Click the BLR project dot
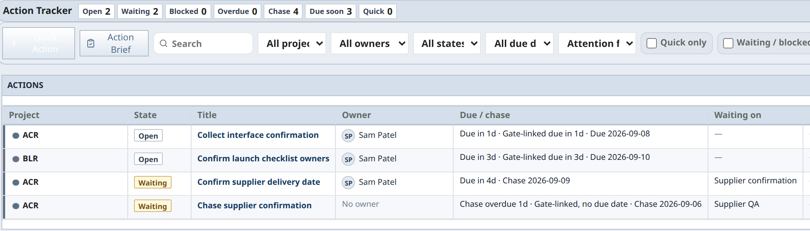 coord(16,159)
